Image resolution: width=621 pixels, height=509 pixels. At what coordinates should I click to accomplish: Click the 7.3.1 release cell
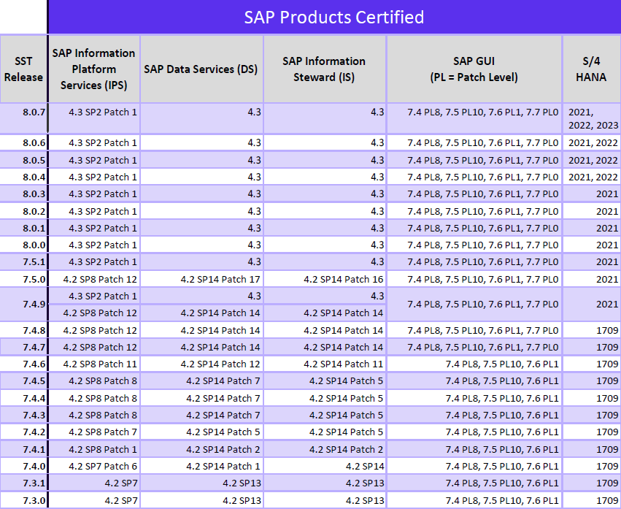(23, 483)
